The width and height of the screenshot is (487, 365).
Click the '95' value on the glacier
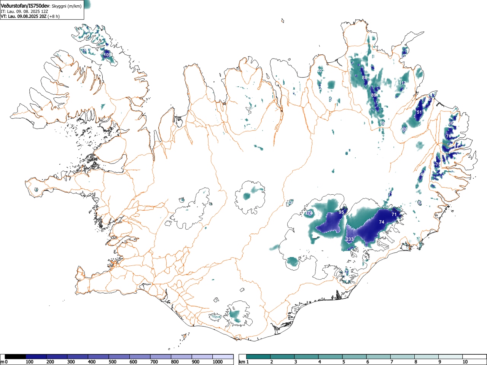point(341,212)
